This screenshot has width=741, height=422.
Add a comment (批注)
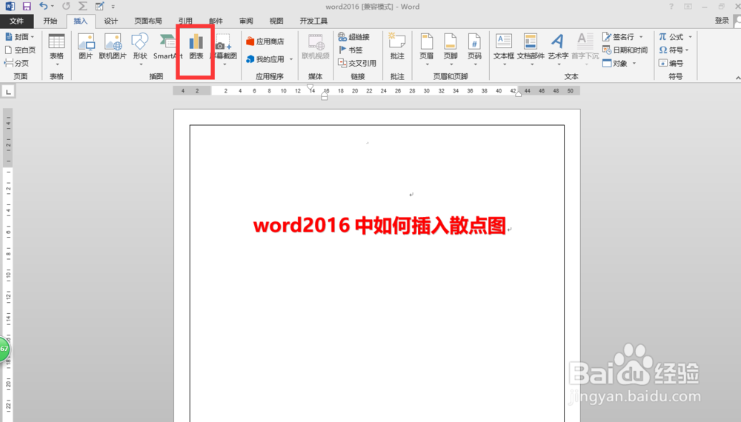pos(397,47)
